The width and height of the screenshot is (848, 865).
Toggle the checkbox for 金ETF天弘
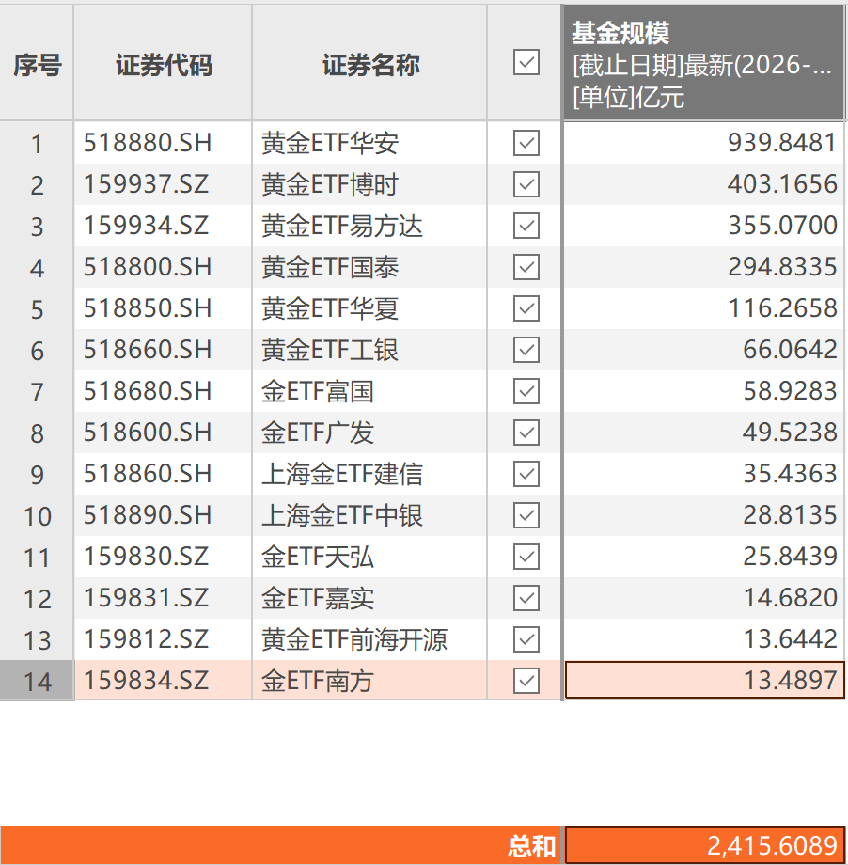(526, 557)
